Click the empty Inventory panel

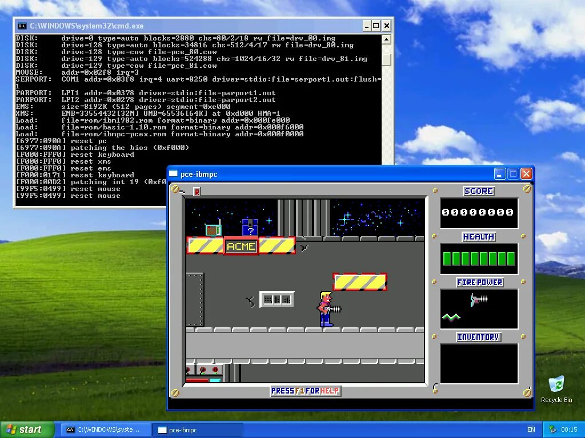(479, 363)
